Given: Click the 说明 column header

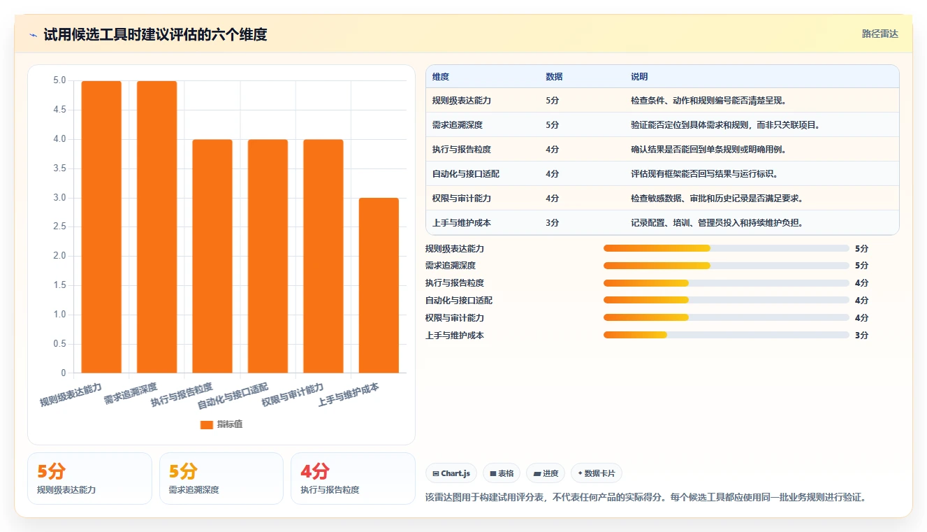Looking at the screenshot, I should click(x=639, y=77).
